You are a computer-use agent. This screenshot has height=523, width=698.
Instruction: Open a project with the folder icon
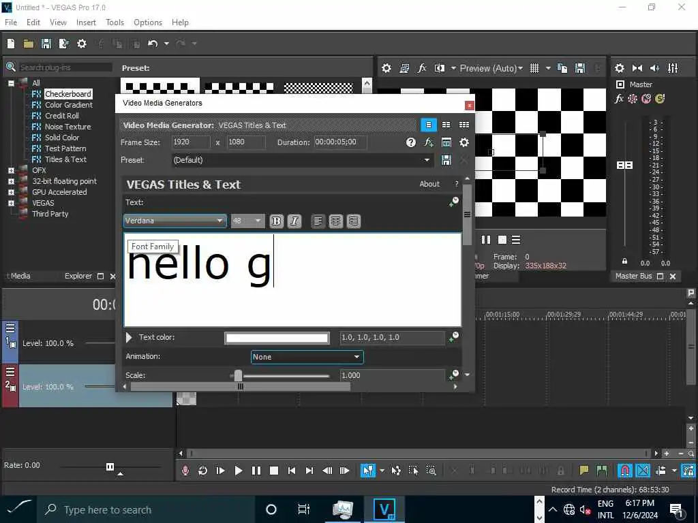click(29, 44)
